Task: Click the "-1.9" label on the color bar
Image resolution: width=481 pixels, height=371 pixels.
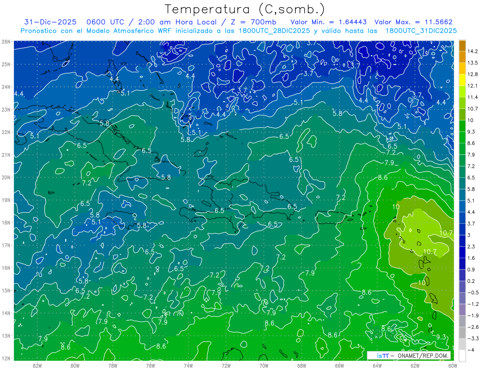Action: (473, 315)
